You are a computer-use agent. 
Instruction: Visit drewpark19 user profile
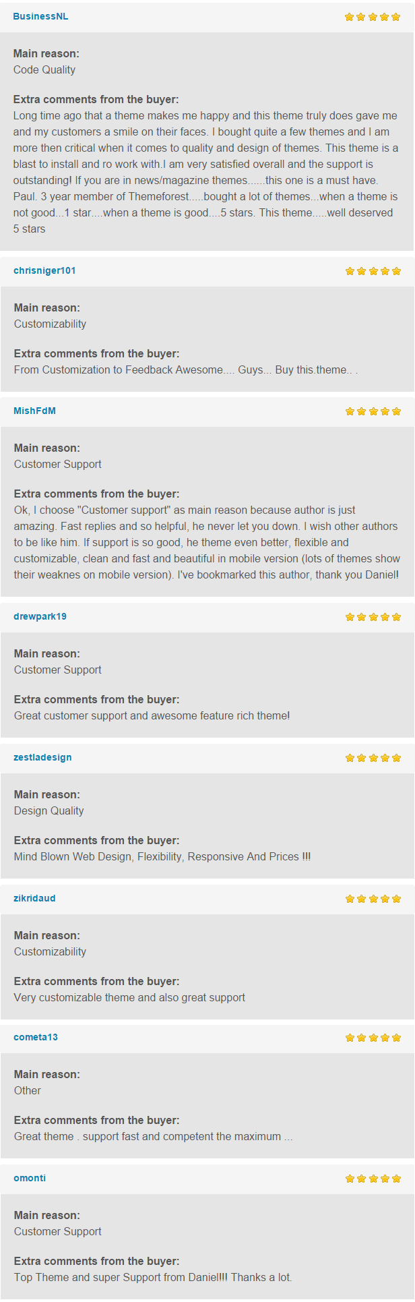[x=40, y=616]
